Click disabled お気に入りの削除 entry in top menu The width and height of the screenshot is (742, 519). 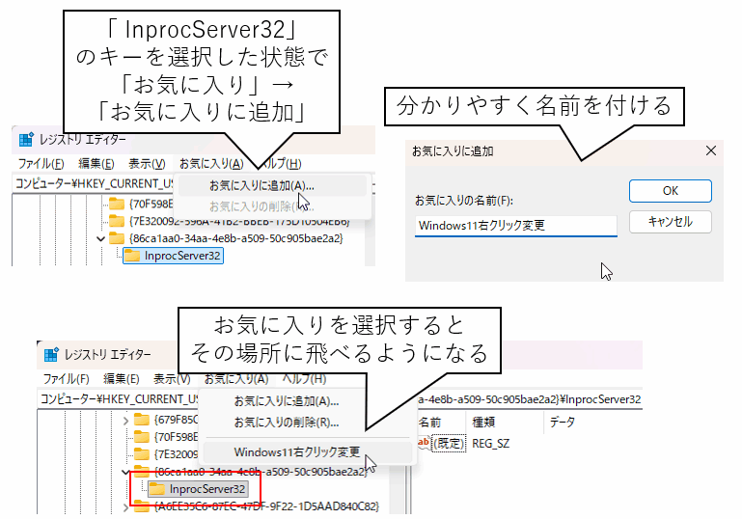click(261, 206)
